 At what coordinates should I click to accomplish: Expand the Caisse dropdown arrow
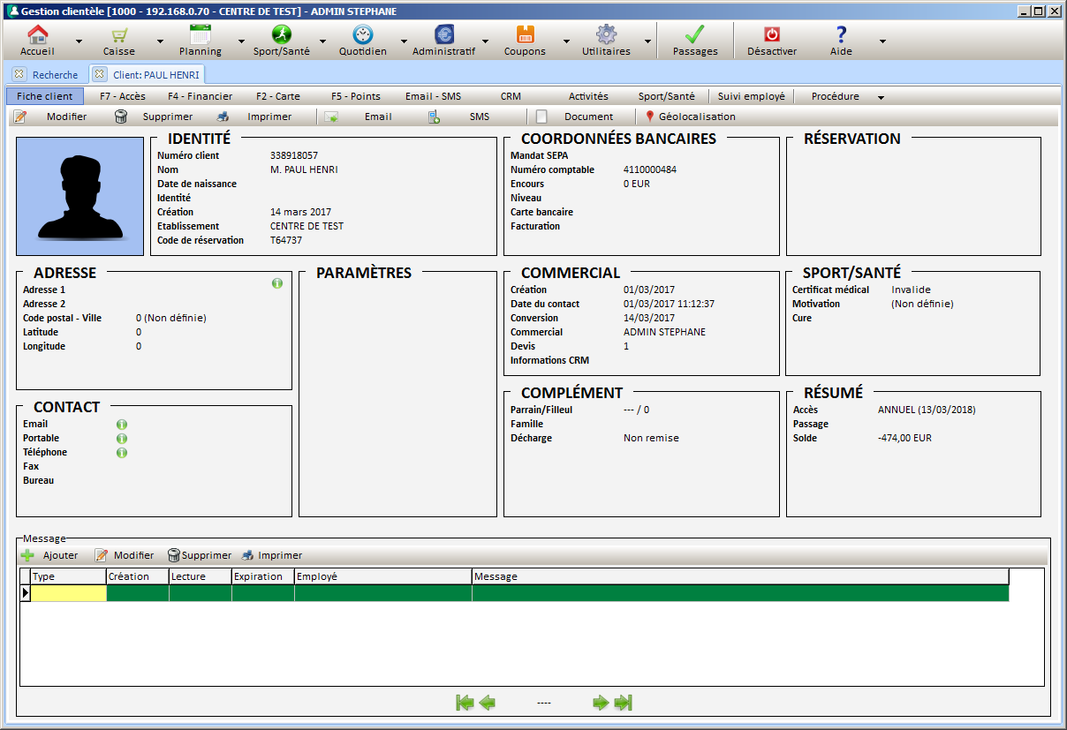160,41
